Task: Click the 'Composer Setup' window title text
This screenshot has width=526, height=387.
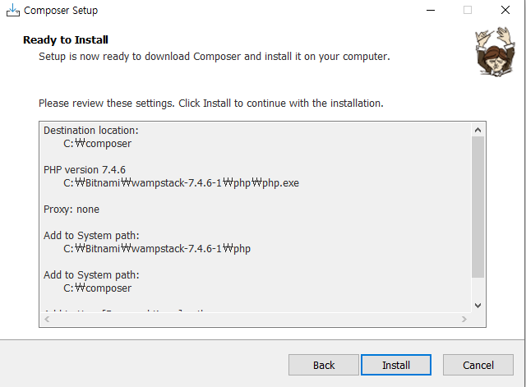Action: point(61,11)
